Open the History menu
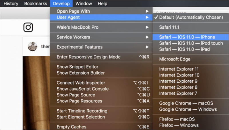The image size is (229, 130). coord(11,4)
